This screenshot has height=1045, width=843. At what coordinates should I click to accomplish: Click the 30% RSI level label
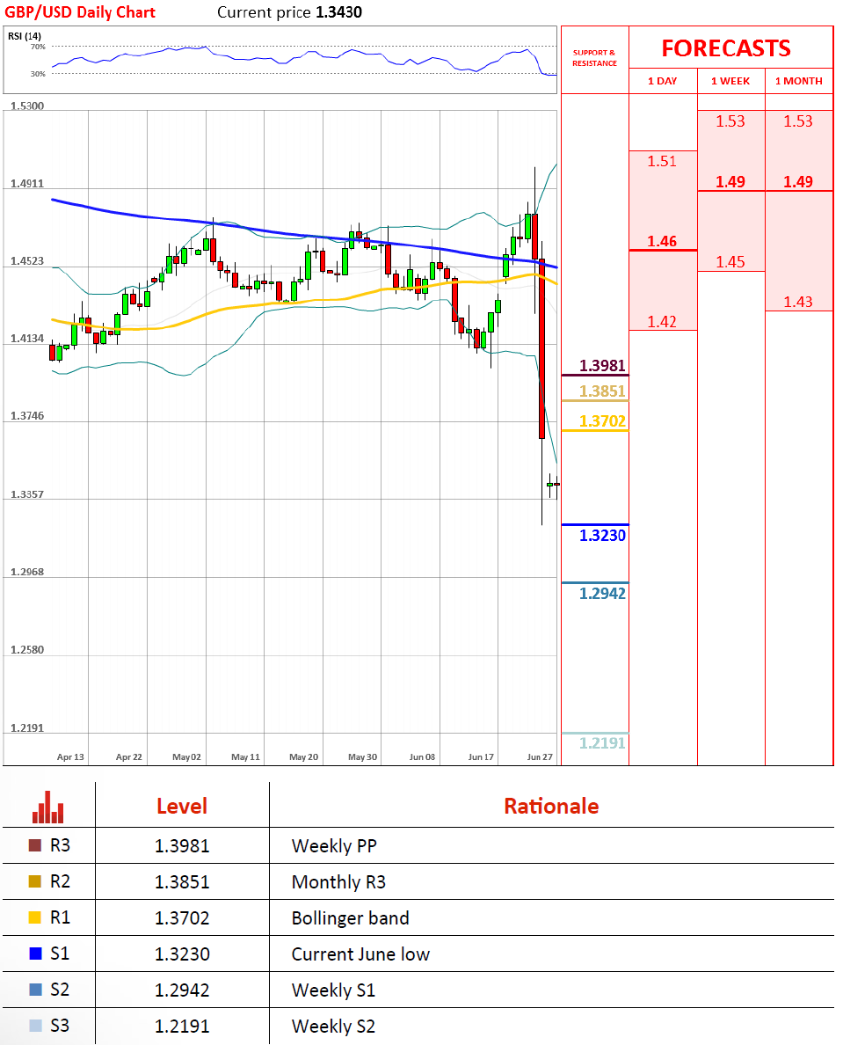[x=38, y=74]
